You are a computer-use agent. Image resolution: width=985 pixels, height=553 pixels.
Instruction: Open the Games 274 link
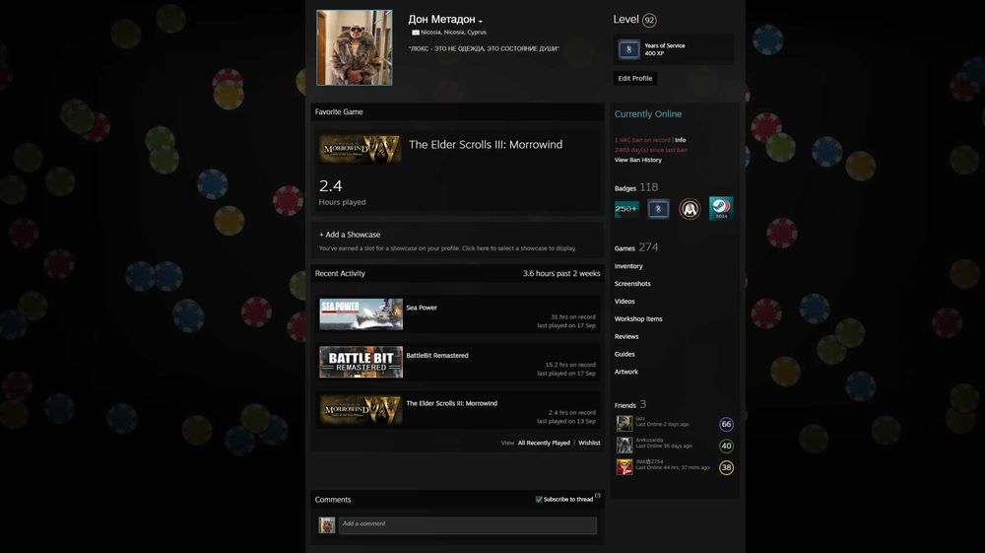point(635,247)
